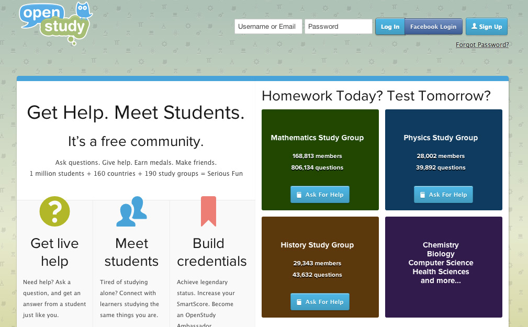
Task: Click the yellow question mark icon
Action: point(54,211)
